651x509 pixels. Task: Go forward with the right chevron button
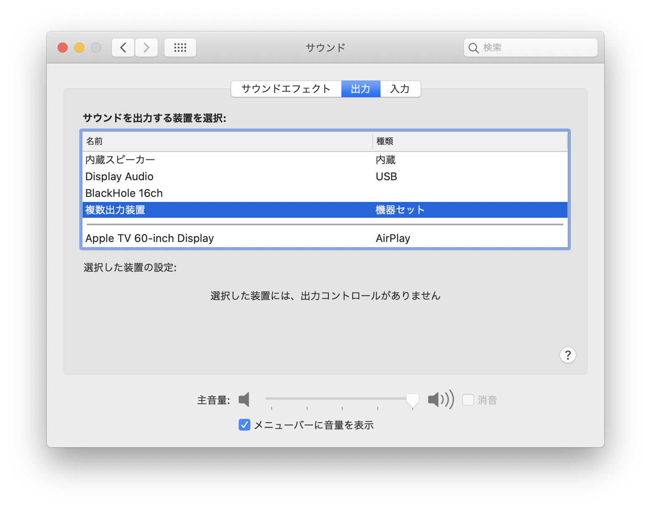pos(146,48)
